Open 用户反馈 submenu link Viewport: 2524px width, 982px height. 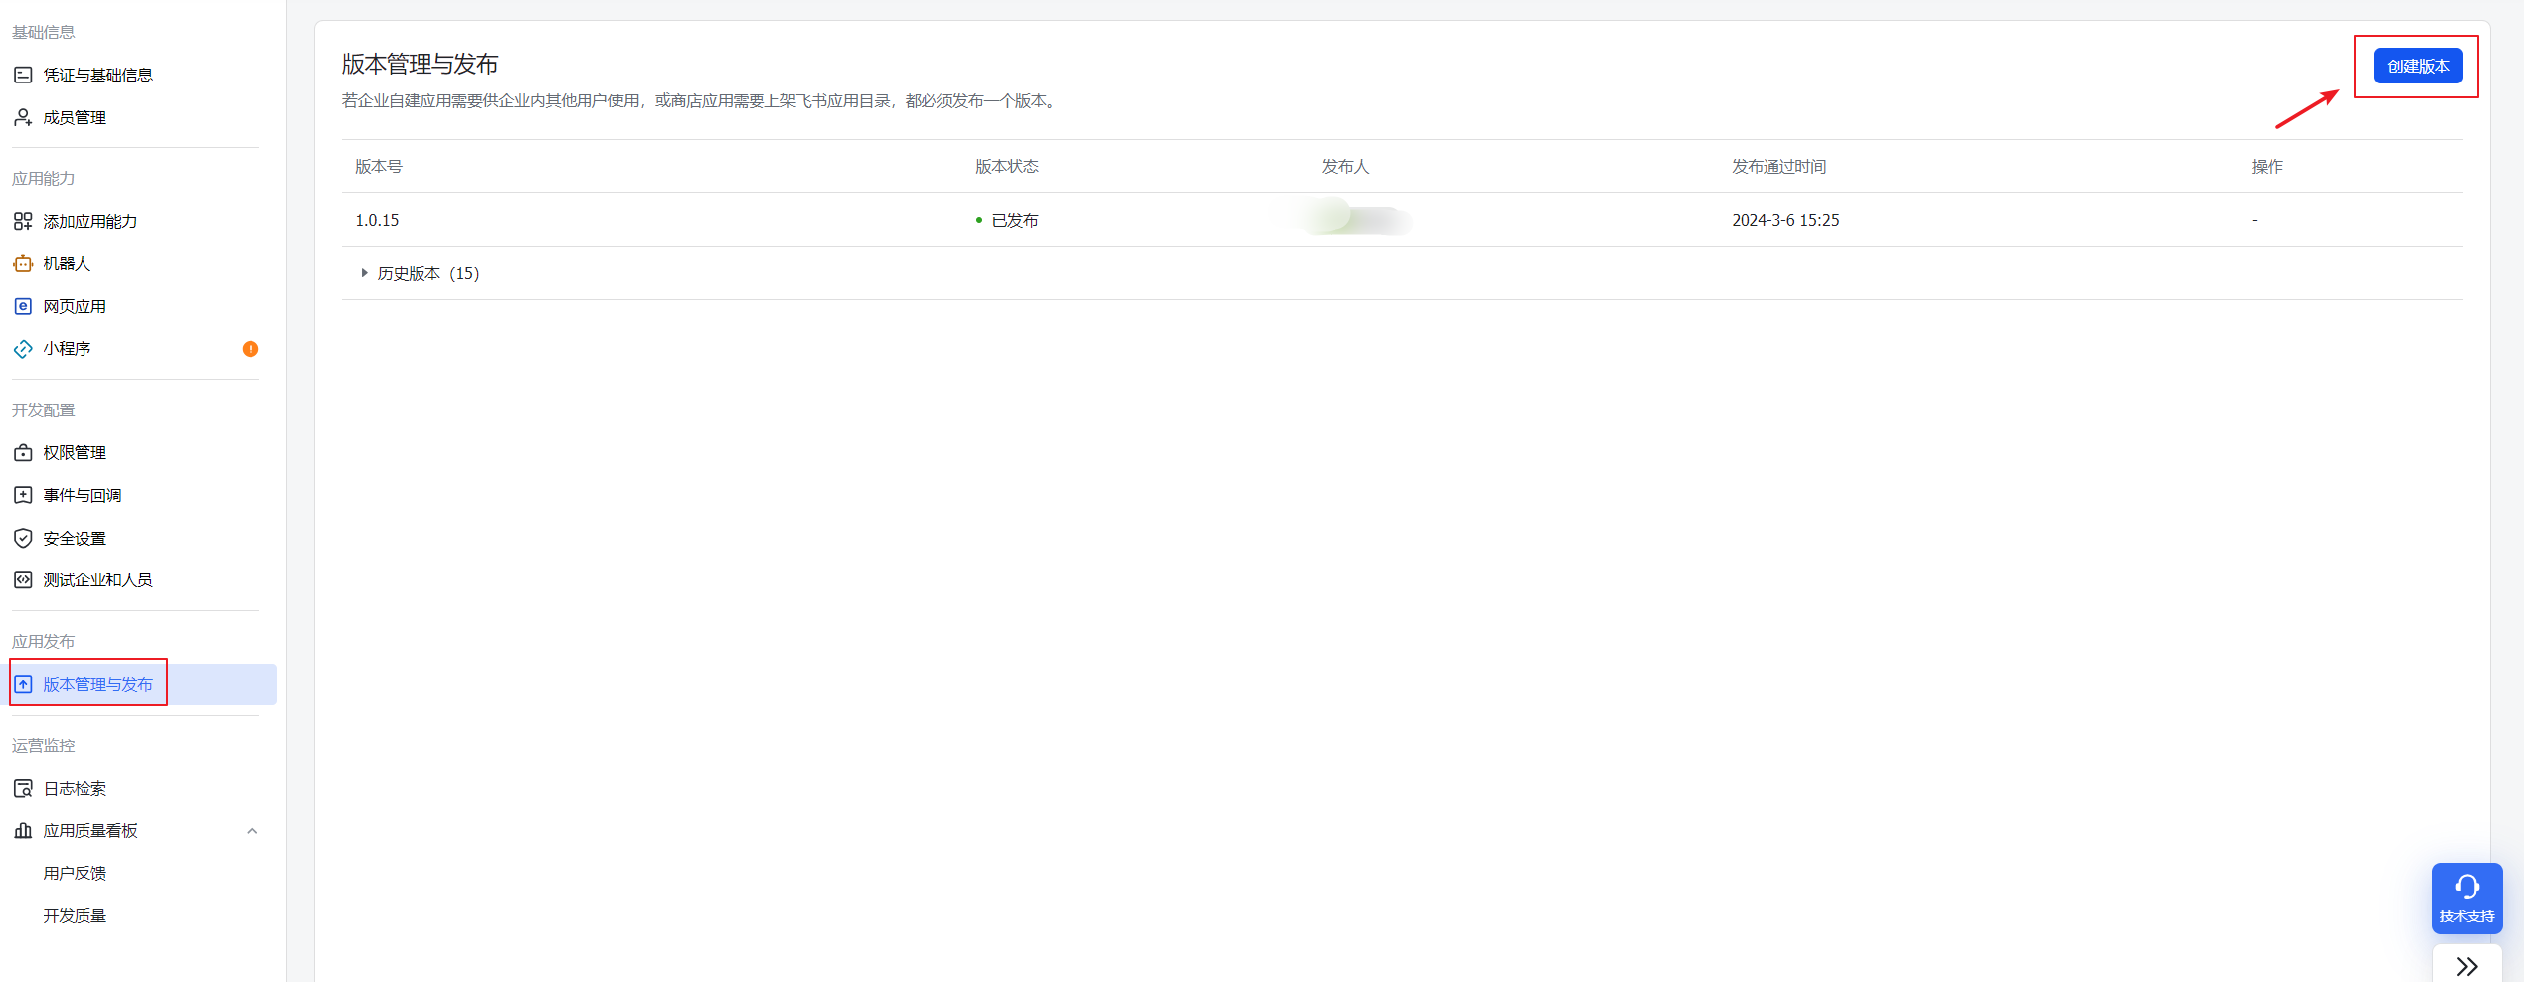point(75,873)
